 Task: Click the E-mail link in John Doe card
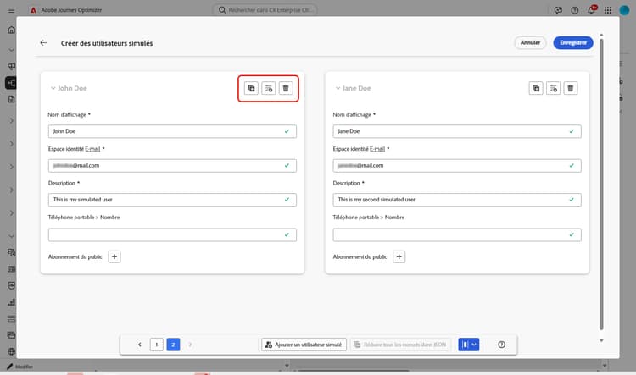coord(92,149)
